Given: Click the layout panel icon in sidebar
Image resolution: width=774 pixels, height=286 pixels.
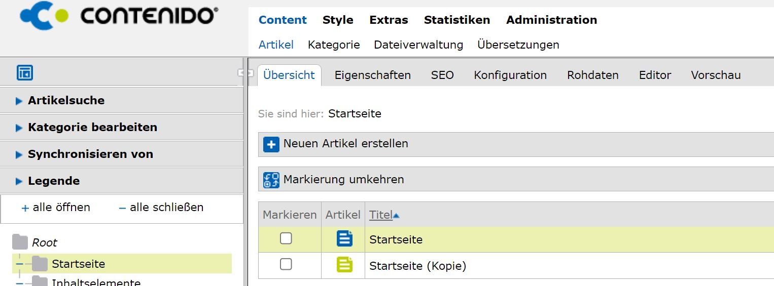Looking at the screenshot, I should 25,72.
